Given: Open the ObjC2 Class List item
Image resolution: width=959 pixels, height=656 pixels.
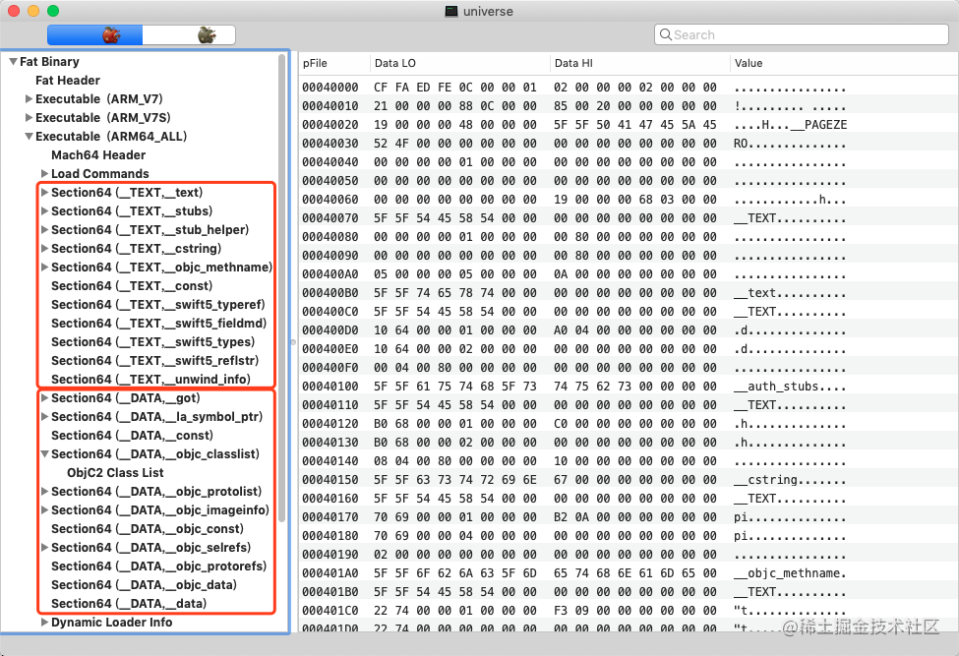Looking at the screenshot, I should (115, 473).
